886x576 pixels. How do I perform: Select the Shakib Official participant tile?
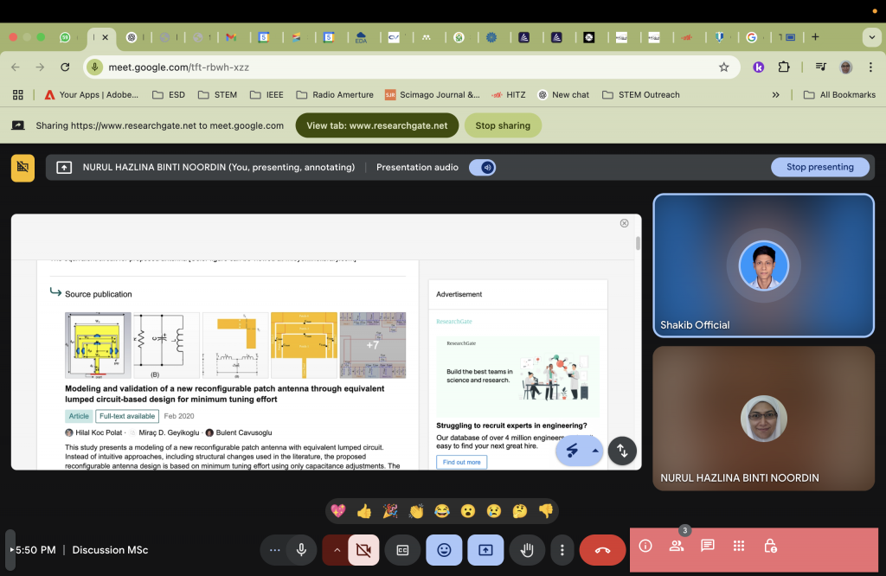coord(763,266)
